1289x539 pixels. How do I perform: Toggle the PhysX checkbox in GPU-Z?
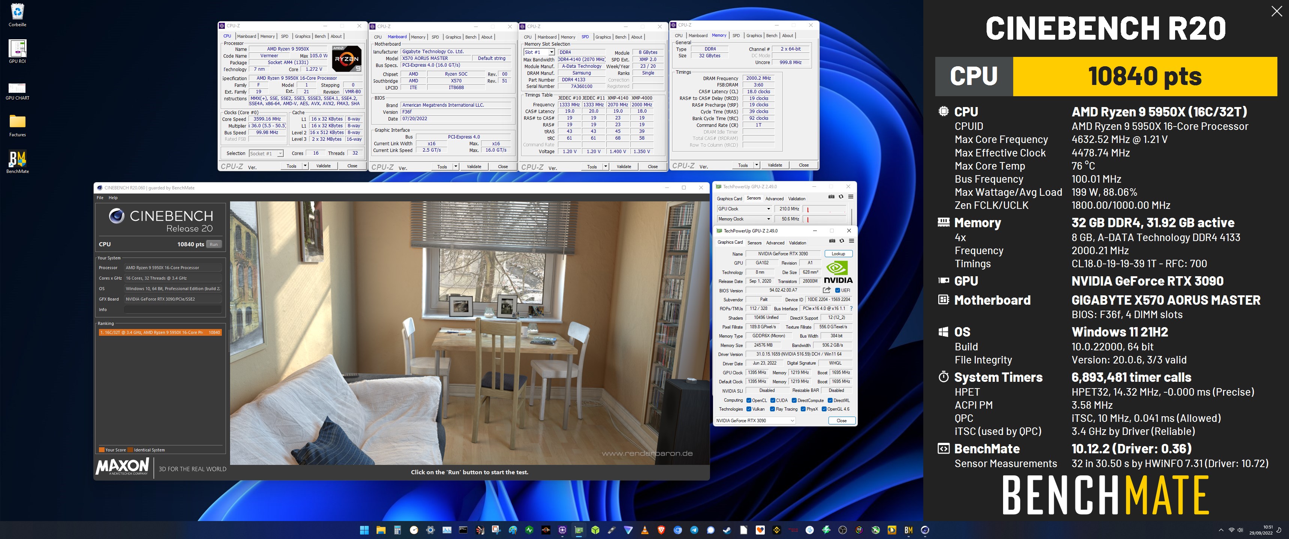click(x=803, y=409)
